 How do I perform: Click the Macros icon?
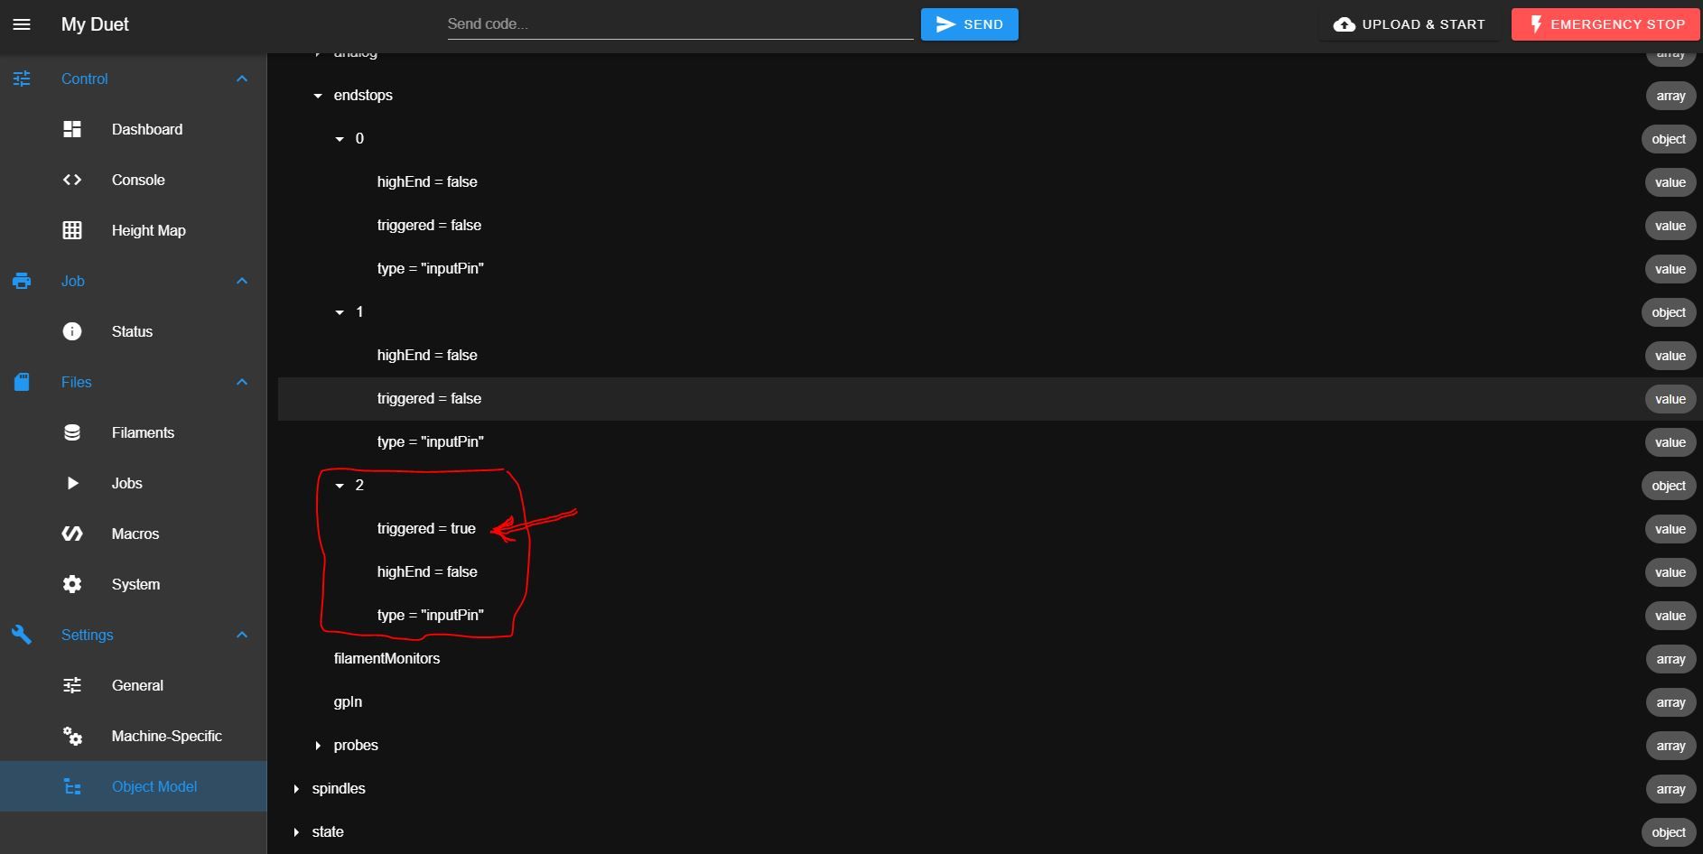pos(72,534)
